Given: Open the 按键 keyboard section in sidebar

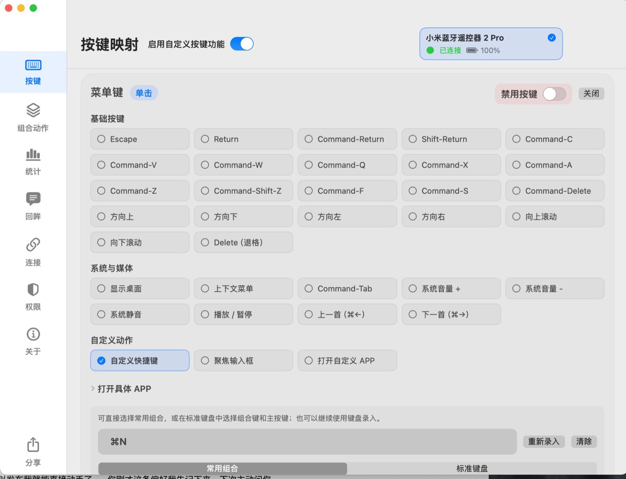Looking at the screenshot, I should click(x=33, y=72).
